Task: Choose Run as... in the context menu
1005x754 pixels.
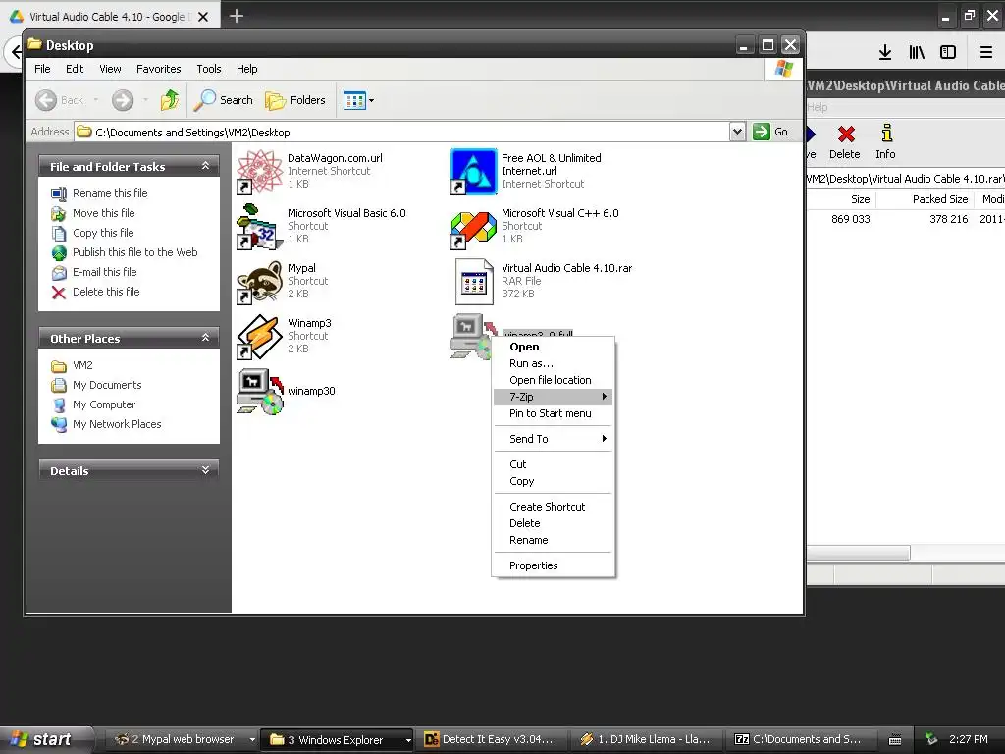Action: 552,363
